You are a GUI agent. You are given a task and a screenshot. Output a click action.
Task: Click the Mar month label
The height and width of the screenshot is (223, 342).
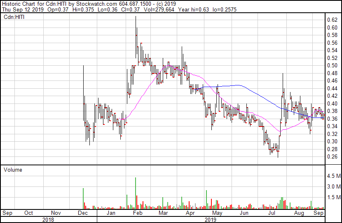[x=163, y=213]
